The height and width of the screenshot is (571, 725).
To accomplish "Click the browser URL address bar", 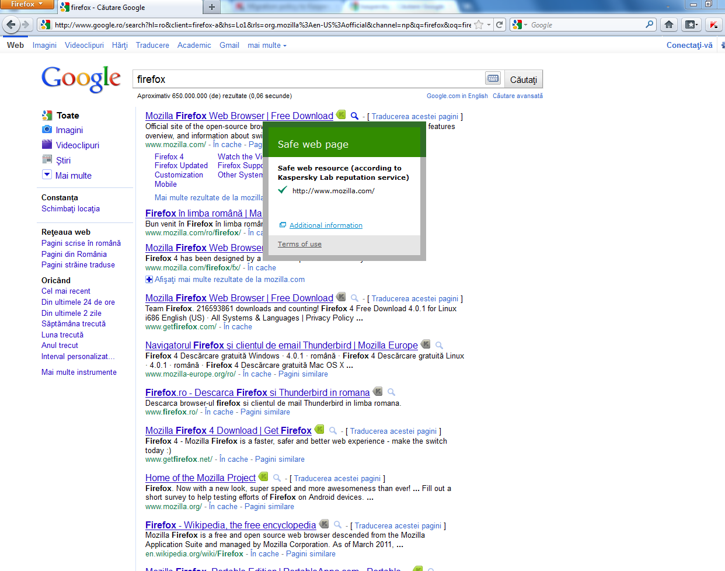I will point(263,25).
